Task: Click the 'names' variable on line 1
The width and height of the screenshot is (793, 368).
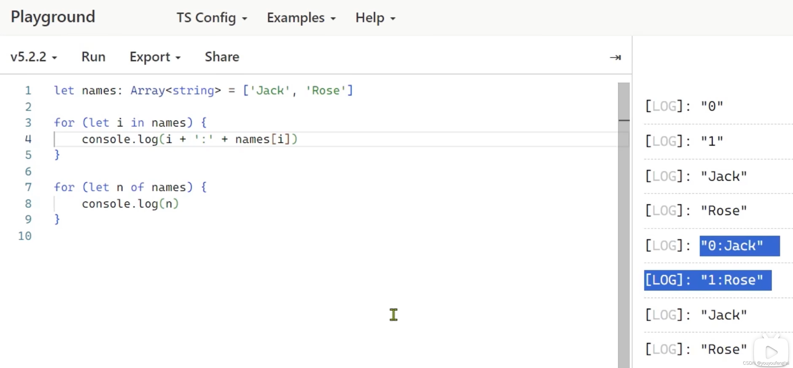Action: pos(99,91)
